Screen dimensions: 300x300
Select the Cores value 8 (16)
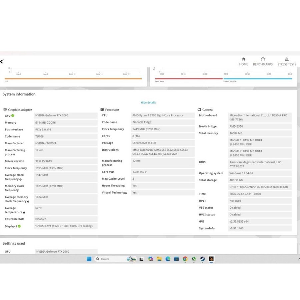click(163, 136)
